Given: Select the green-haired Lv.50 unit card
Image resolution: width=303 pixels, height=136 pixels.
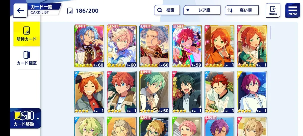Looking at the screenshot, I should 154,92.
